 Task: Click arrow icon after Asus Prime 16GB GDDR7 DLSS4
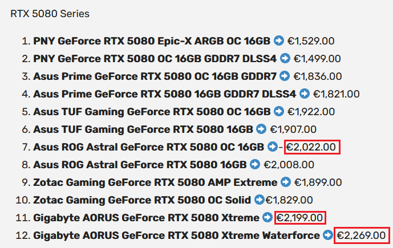point(305,93)
